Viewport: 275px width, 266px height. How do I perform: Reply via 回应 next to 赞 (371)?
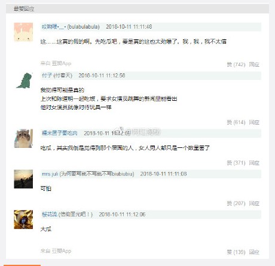click(x=254, y=163)
